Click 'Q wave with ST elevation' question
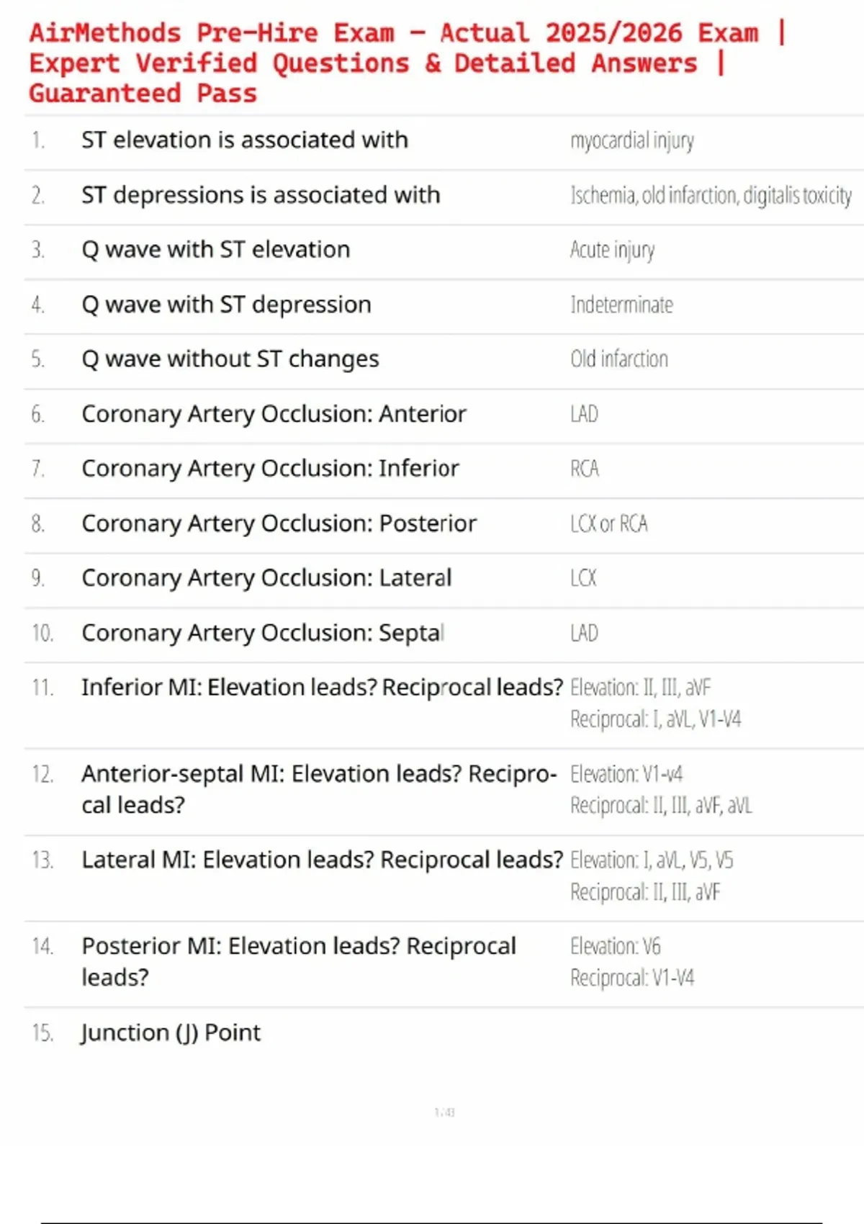This screenshot has height=1224, width=864. coord(216,250)
